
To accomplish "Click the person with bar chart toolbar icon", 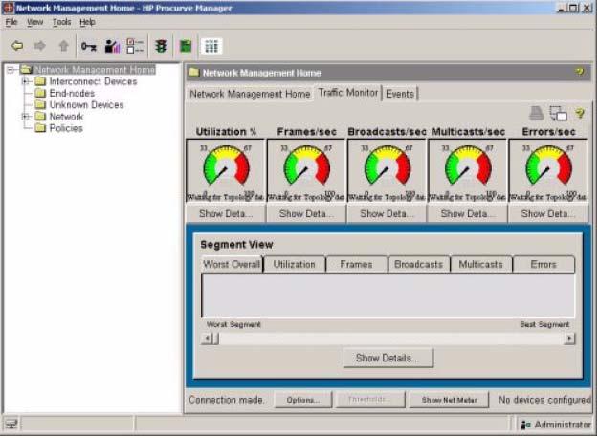I will (112, 46).
